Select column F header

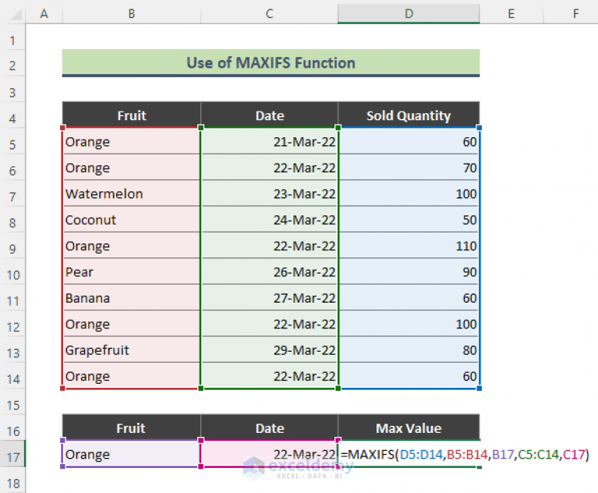click(x=571, y=14)
